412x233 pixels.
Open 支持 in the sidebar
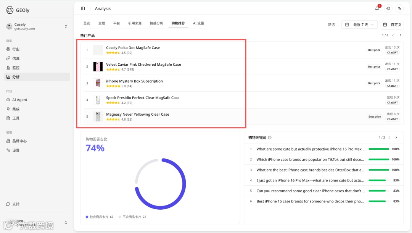[37, 204]
